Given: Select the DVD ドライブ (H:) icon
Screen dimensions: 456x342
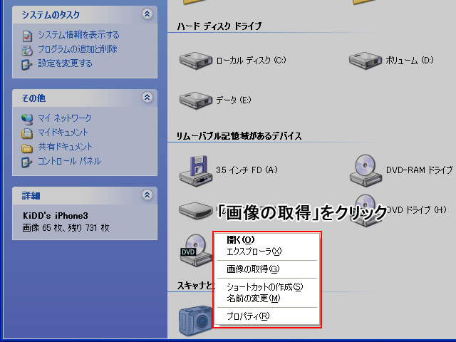Looking at the screenshot, I should point(366,210).
